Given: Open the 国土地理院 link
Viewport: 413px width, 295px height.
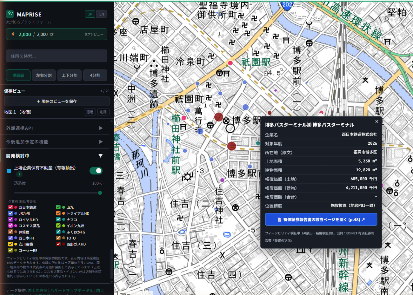Looking at the screenshot, I should click(x=37, y=290).
